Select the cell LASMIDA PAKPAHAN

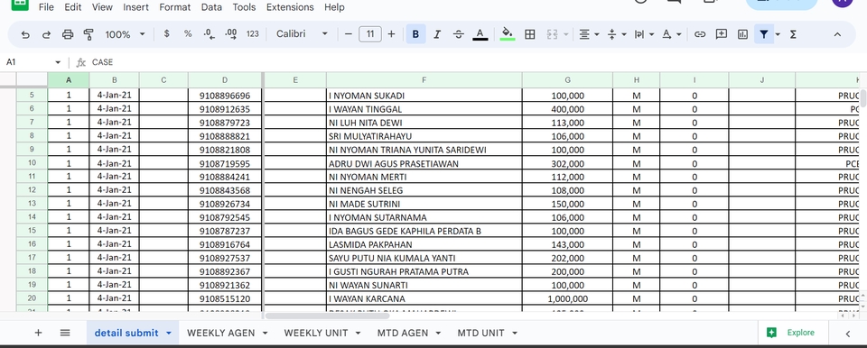click(x=424, y=244)
